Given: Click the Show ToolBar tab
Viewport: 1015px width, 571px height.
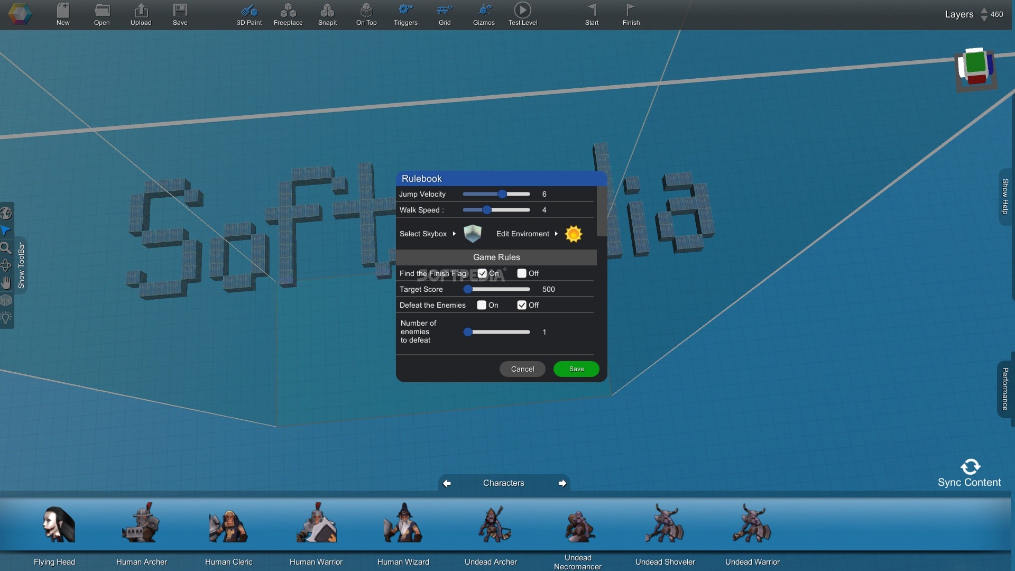Looking at the screenshot, I should pyautogui.click(x=21, y=265).
